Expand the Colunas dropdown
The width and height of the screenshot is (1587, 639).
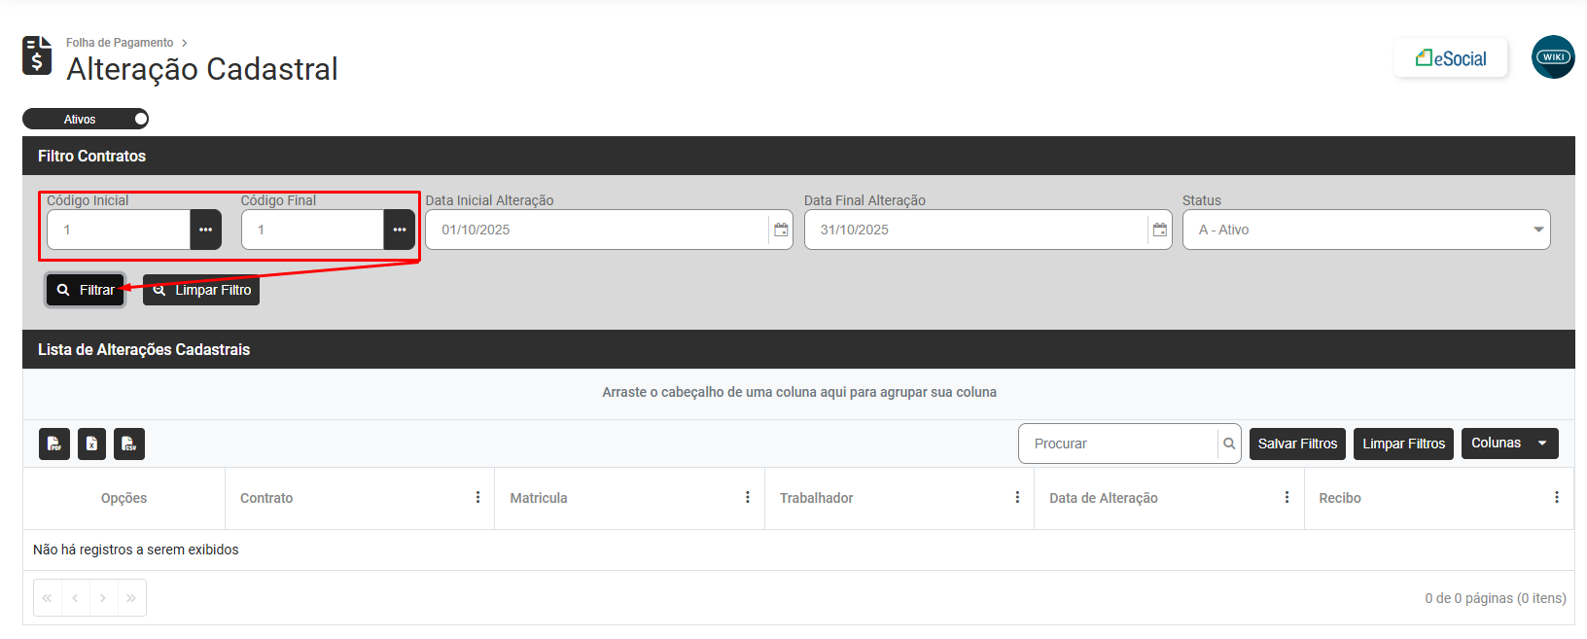(x=1509, y=444)
